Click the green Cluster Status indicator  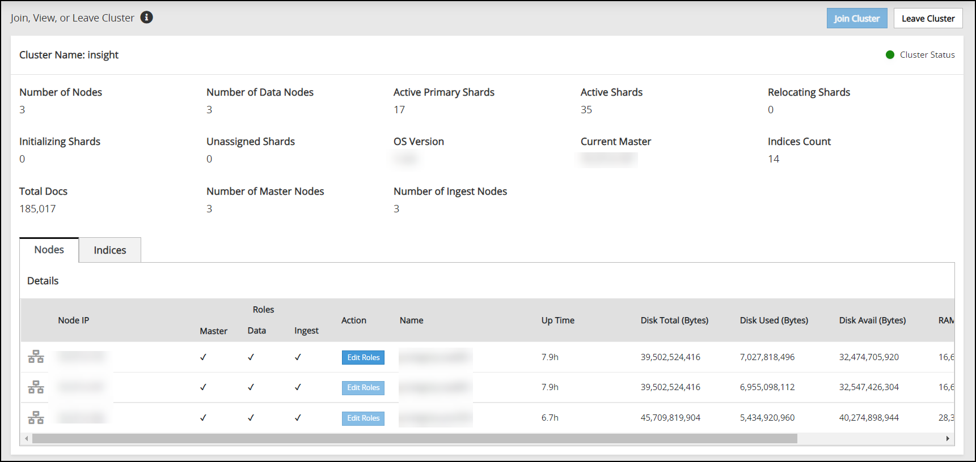pyautogui.click(x=890, y=55)
